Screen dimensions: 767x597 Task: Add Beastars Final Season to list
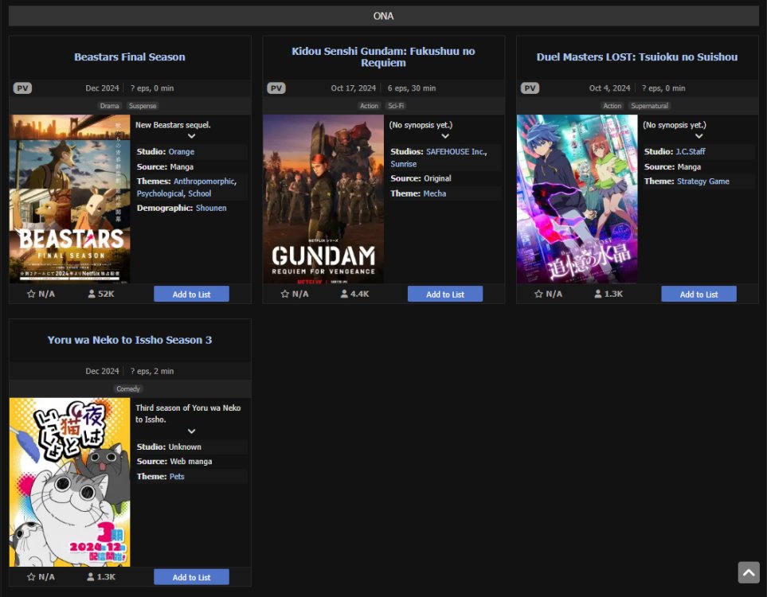pyautogui.click(x=191, y=295)
